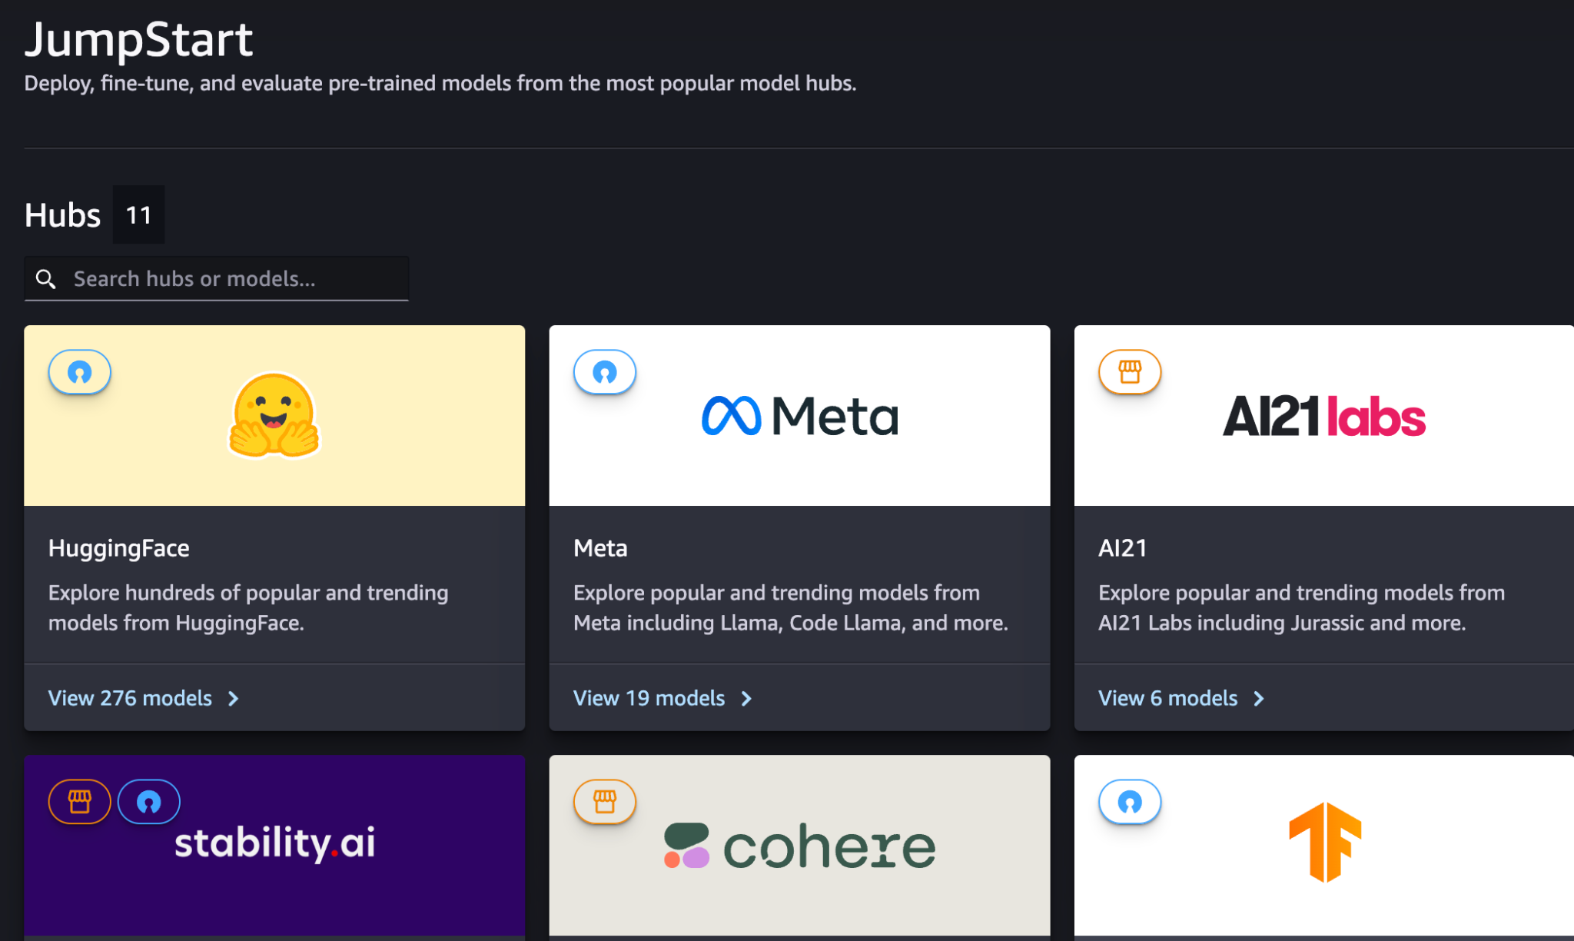Select the stability.ai hub logo

tap(274, 844)
